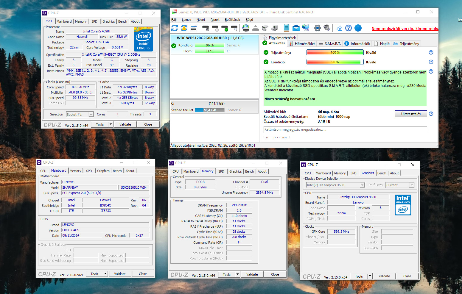Open settings via the gear icon in toolbar

click(317, 28)
